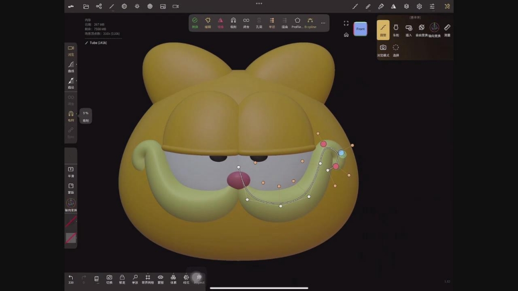Toggle the orange Radius option

(x=272, y=23)
